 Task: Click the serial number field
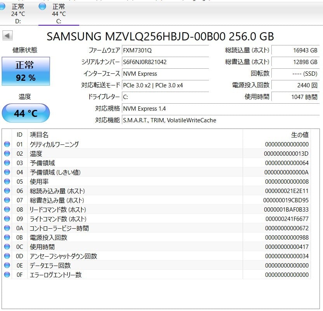[x=165, y=62]
